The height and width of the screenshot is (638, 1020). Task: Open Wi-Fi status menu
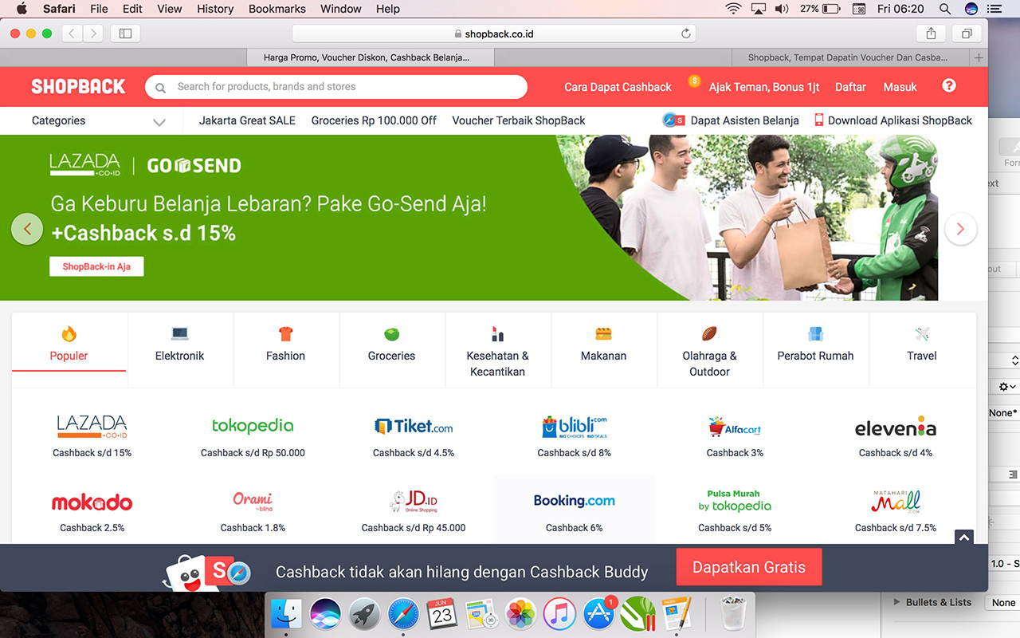tap(733, 9)
